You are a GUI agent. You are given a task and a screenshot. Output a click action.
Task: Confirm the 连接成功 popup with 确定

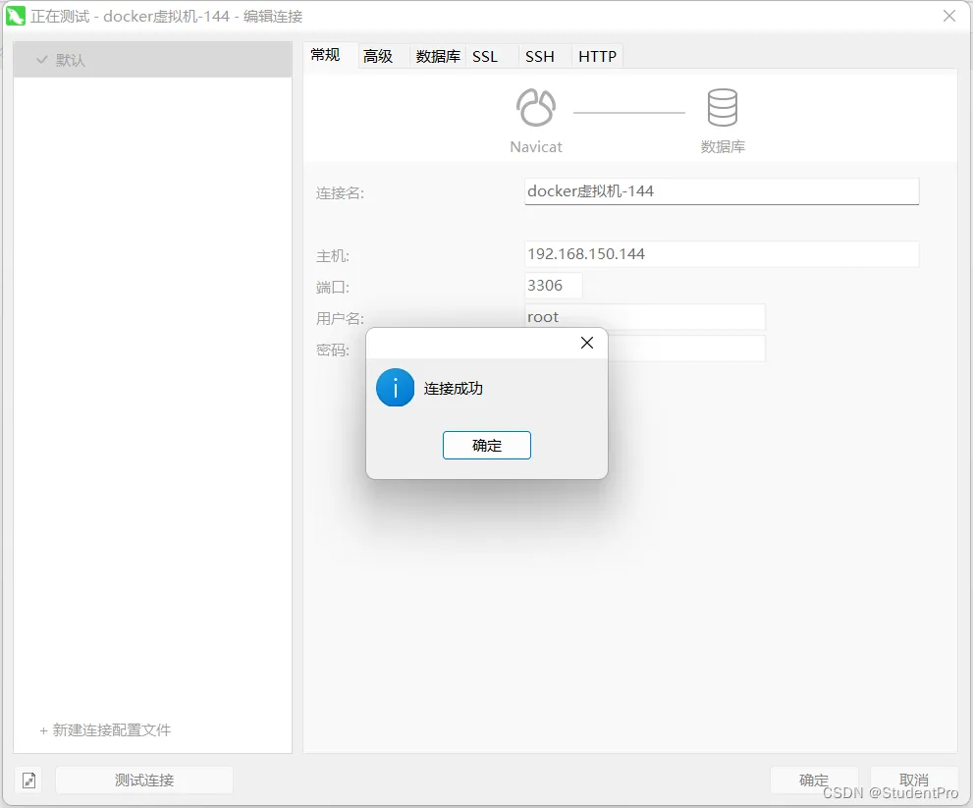(x=486, y=445)
